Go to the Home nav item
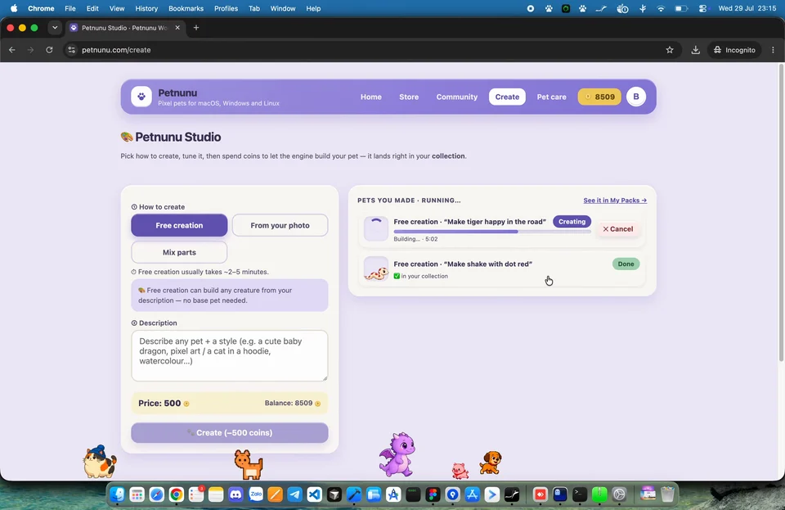This screenshot has width=785, height=510. click(371, 97)
